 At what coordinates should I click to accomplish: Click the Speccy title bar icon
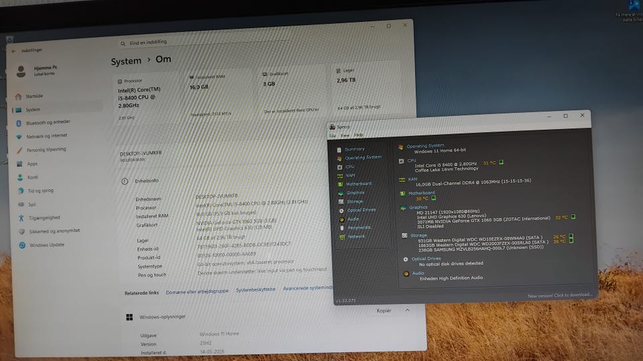(x=332, y=127)
